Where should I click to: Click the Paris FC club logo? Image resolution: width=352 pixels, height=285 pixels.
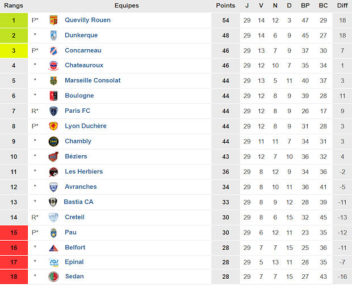54,111
